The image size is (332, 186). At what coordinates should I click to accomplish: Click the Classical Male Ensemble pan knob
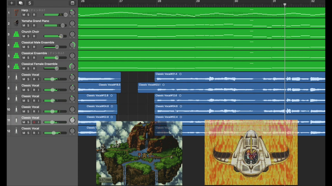click(x=72, y=45)
